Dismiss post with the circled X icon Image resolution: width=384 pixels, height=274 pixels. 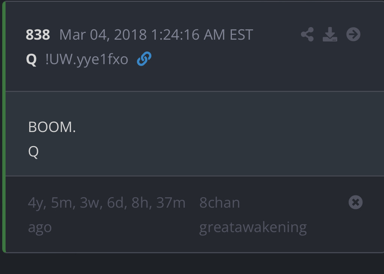click(355, 202)
